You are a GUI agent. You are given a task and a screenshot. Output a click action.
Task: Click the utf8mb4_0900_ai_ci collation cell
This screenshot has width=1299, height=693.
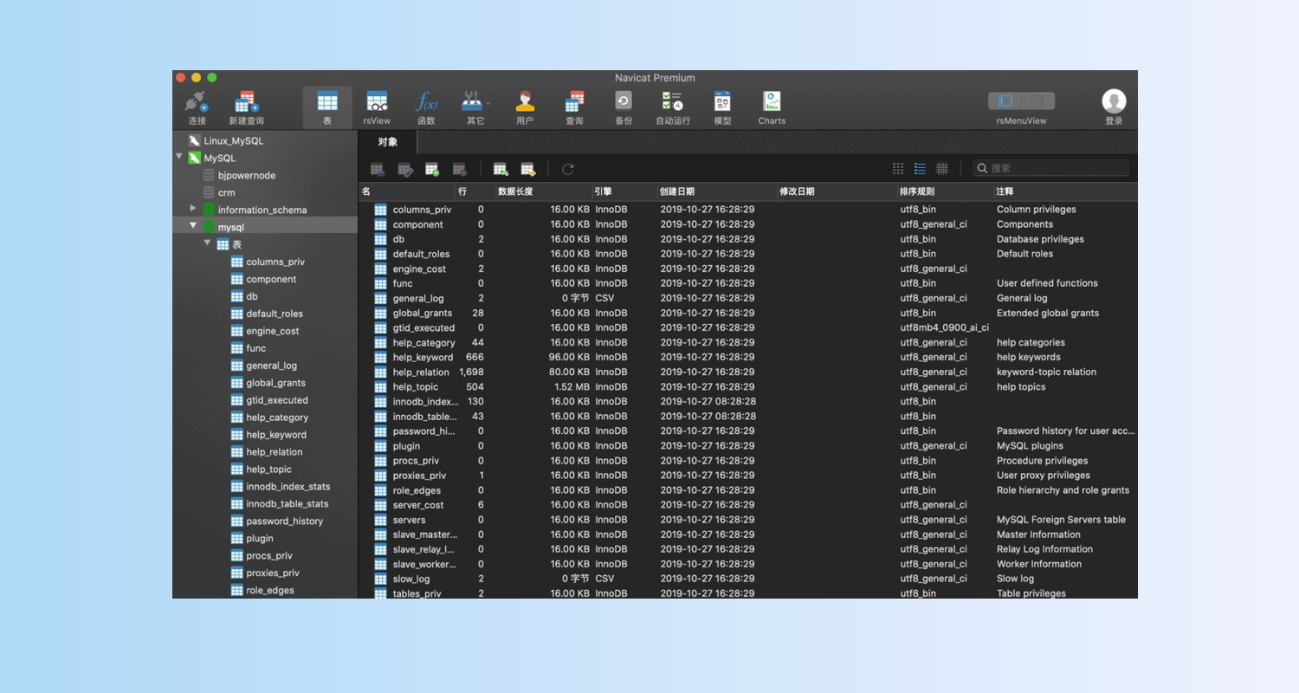944,327
